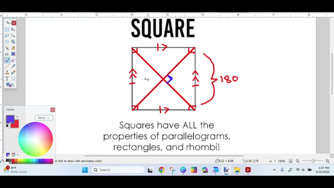Expand the palette dropdown arrow in Colors

point(17,155)
